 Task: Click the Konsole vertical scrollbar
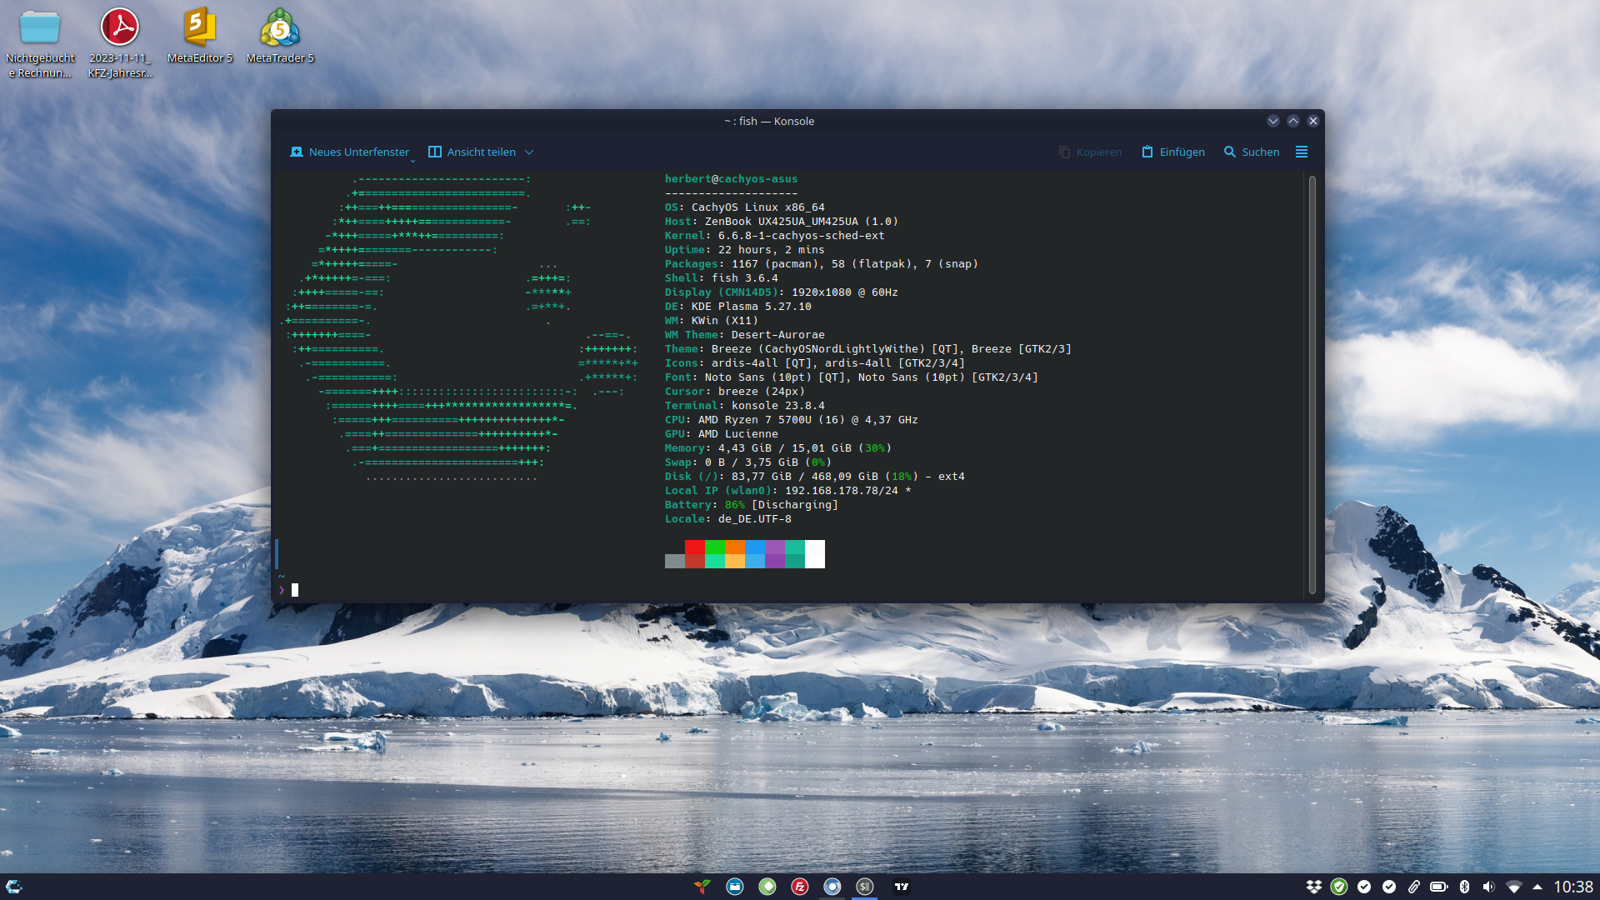pyautogui.click(x=1312, y=383)
